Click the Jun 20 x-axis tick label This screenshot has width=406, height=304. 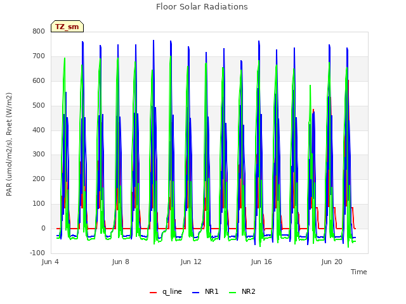coord(332,262)
